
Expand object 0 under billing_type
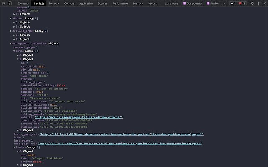tap(14, 35)
